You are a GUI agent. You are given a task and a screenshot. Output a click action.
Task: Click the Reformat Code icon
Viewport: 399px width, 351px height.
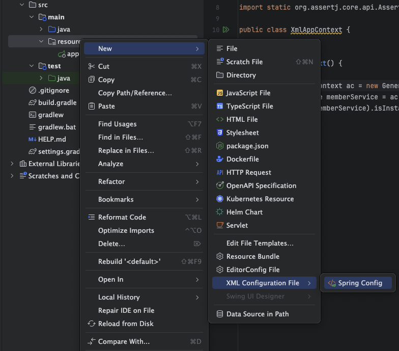coord(92,217)
